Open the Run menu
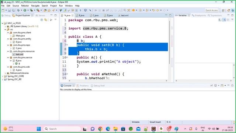This screenshot has width=236, height=133. [61, 6]
